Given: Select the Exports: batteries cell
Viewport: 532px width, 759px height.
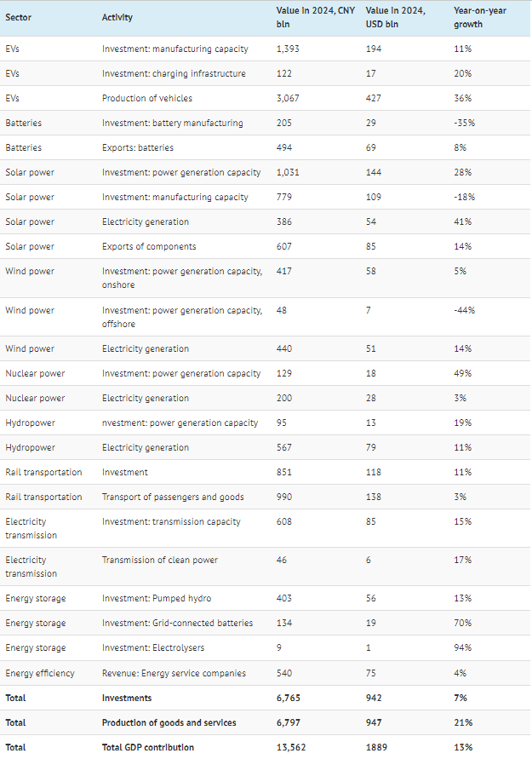Looking at the screenshot, I should [139, 147].
